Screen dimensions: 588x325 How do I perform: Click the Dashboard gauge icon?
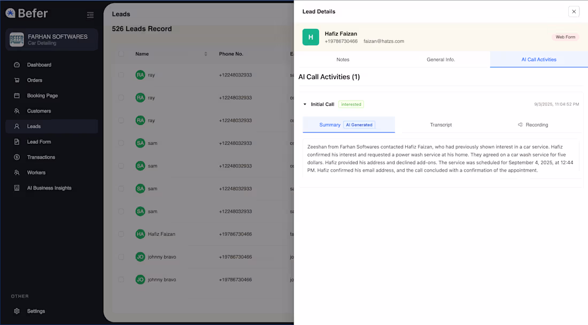click(x=17, y=65)
